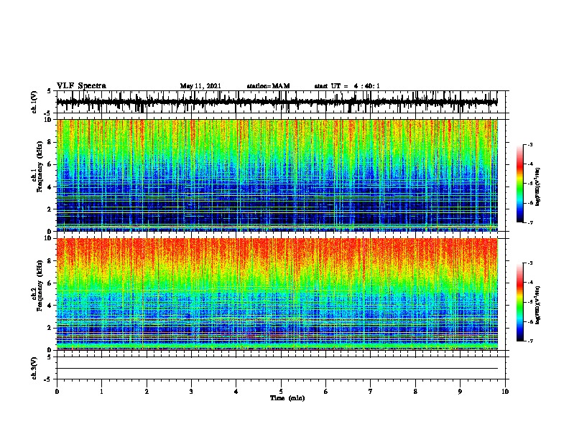The height and width of the screenshot is (439, 569).
Task: Click the '10' kHz tick of ch.1 spectrogram
Action: [x=48, y=120]
